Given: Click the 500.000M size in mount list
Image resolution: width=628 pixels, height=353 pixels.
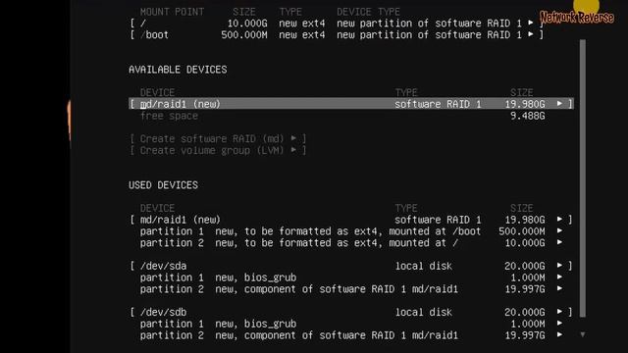Looking at the screenshot, I should click(244, 35).
